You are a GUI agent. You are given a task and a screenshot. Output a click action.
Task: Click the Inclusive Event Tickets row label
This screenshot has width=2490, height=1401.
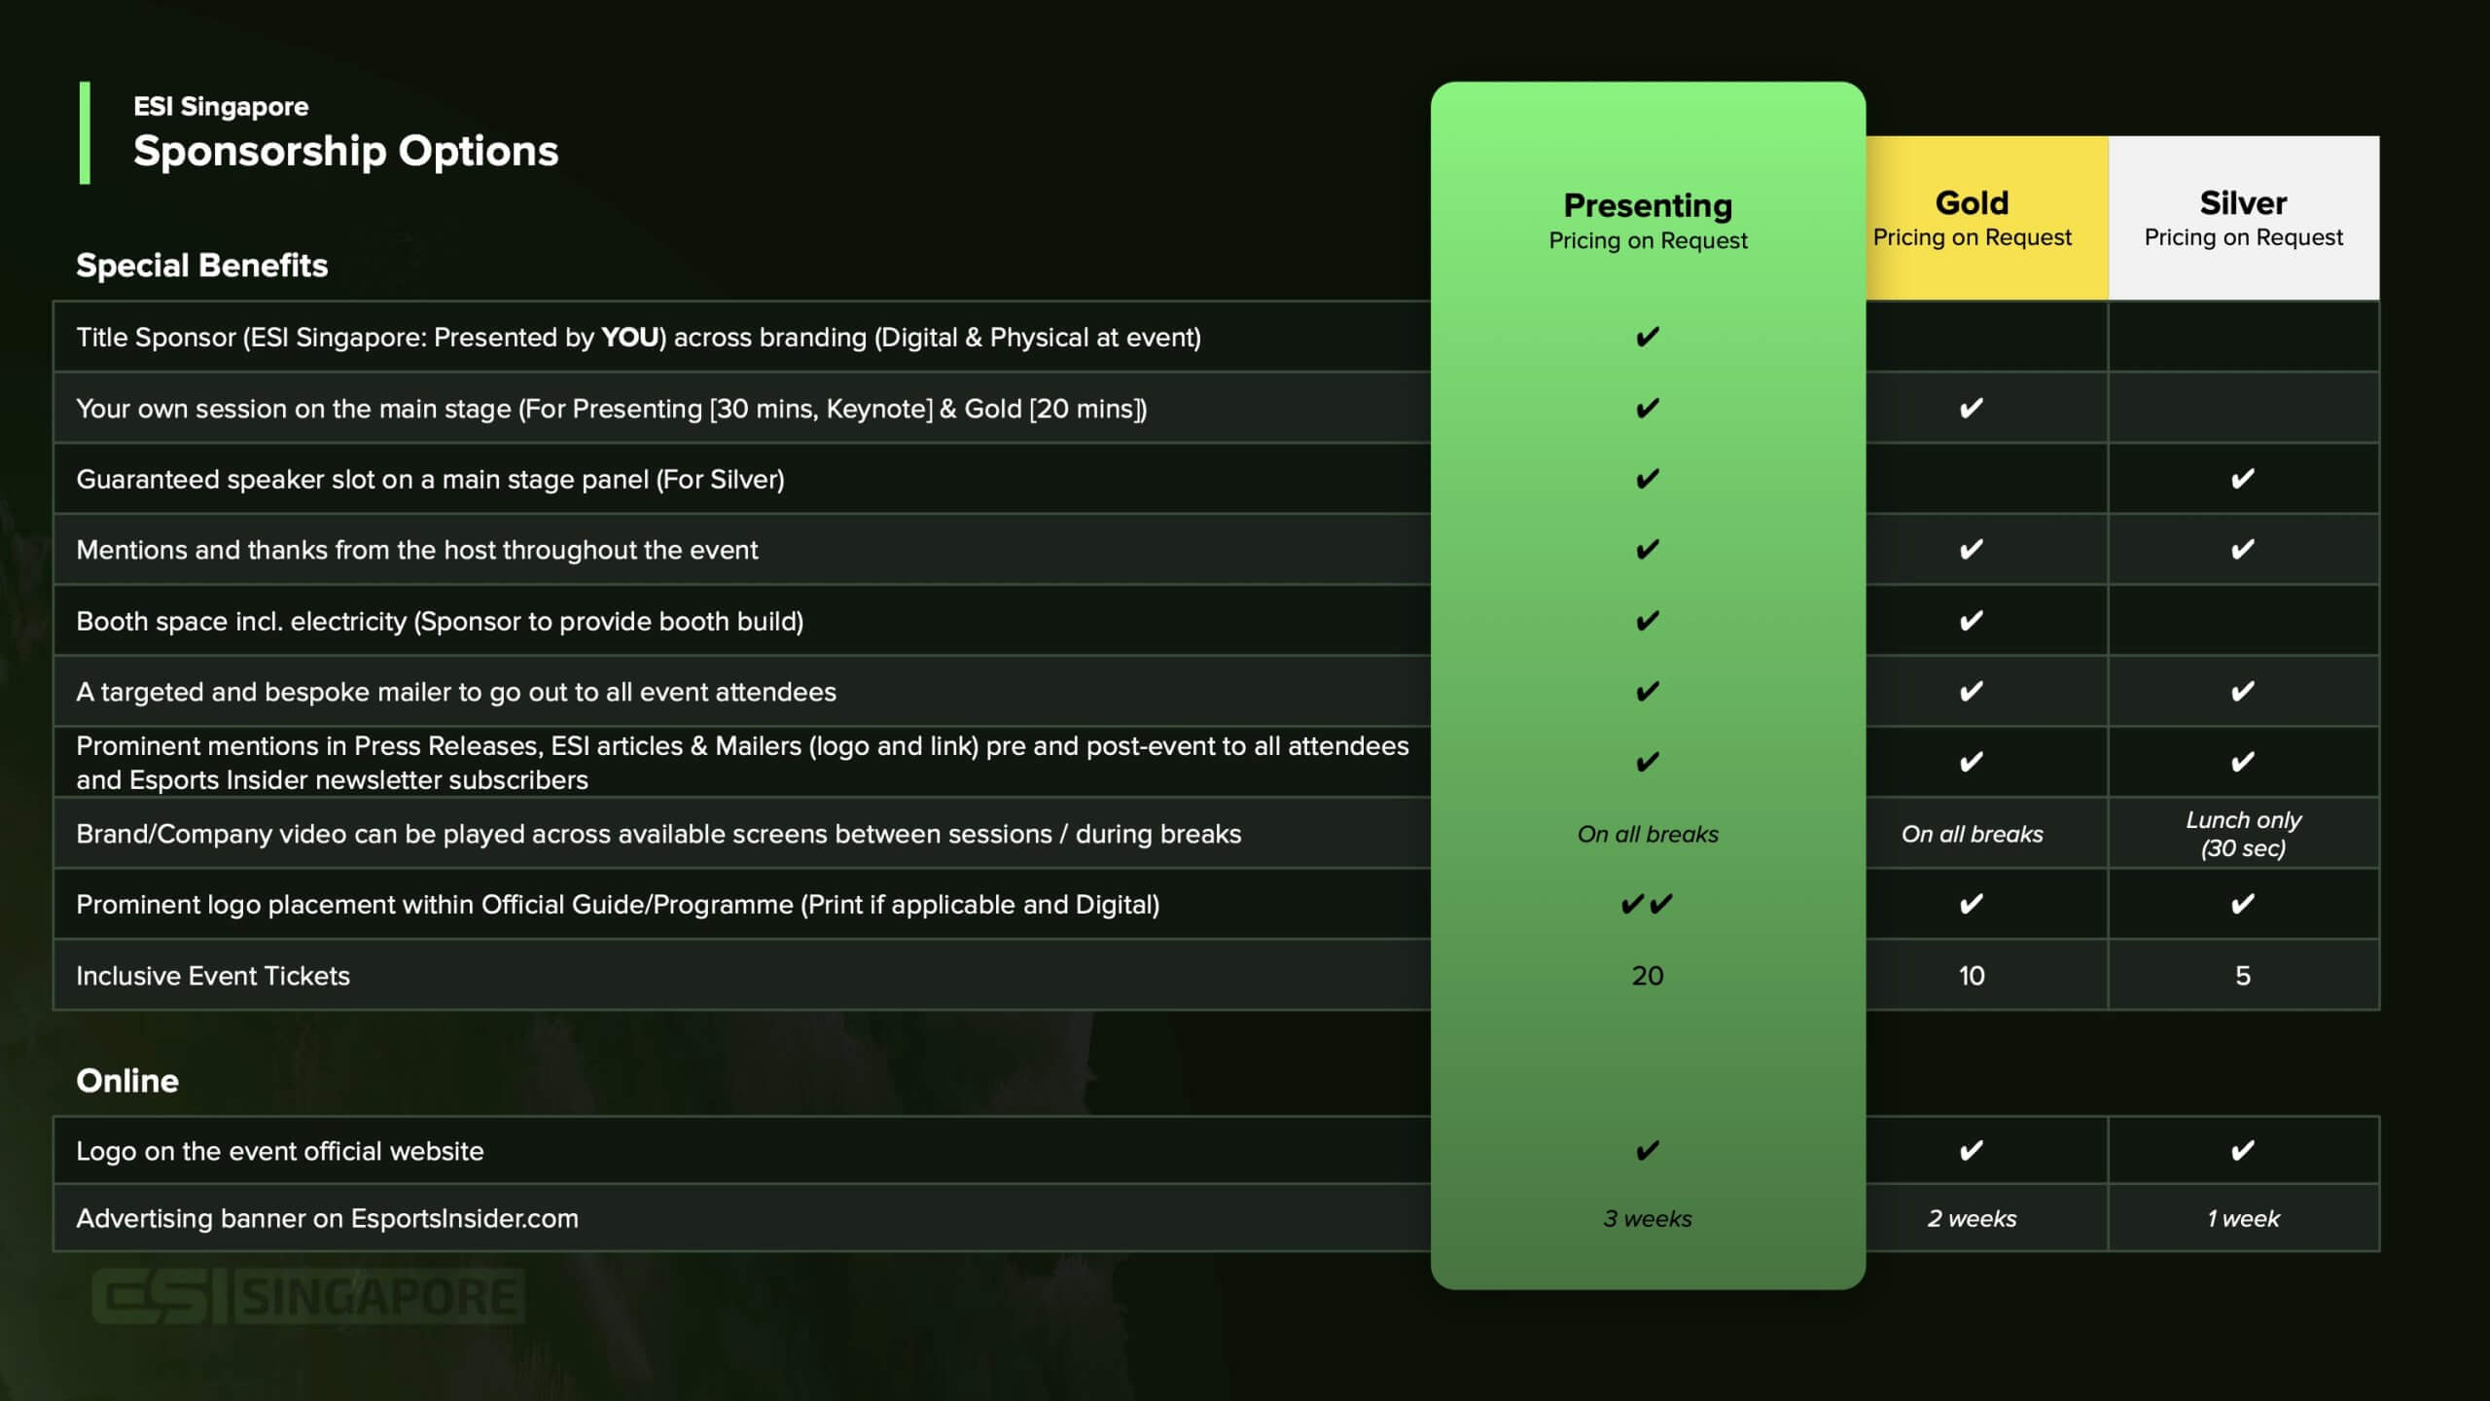[x=213, y=976]
